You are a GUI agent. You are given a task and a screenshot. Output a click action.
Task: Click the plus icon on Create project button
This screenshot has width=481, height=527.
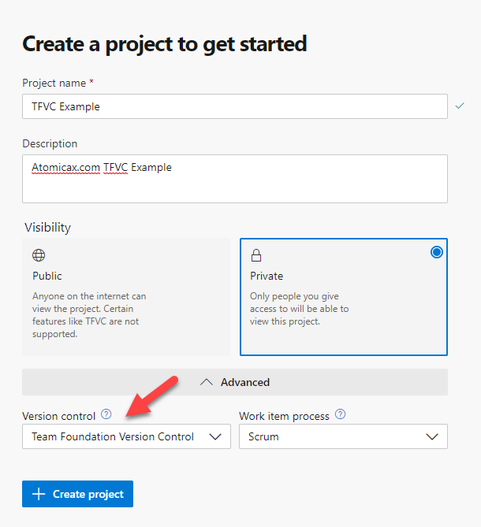point(39,494)
